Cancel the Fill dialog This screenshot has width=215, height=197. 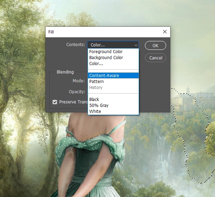point(155,58)
